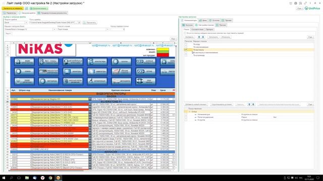Image resolution: width=323 pixels, height=181 pixels.
Task: Switch to the 'Предварительный результат' tab
Action: pyautogui.click(x=52, y=13)
